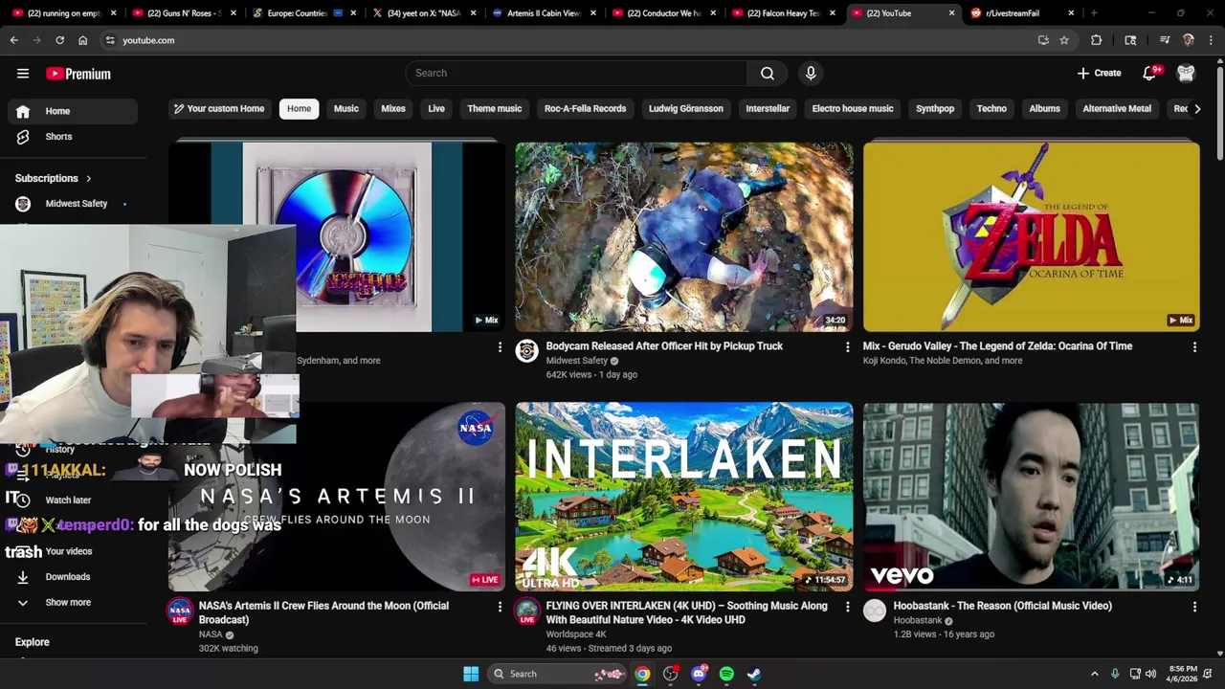Reload the page in the browser

point(60,40)
